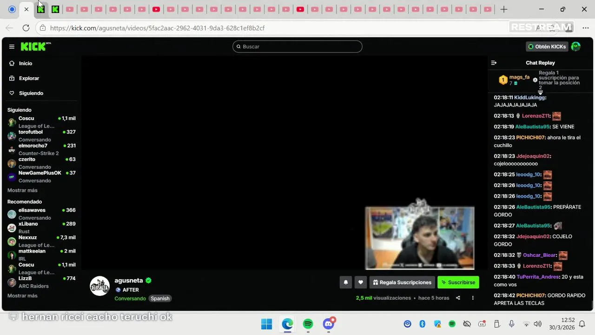Open elisawaves recommended channel

click(x=41, y=214)
